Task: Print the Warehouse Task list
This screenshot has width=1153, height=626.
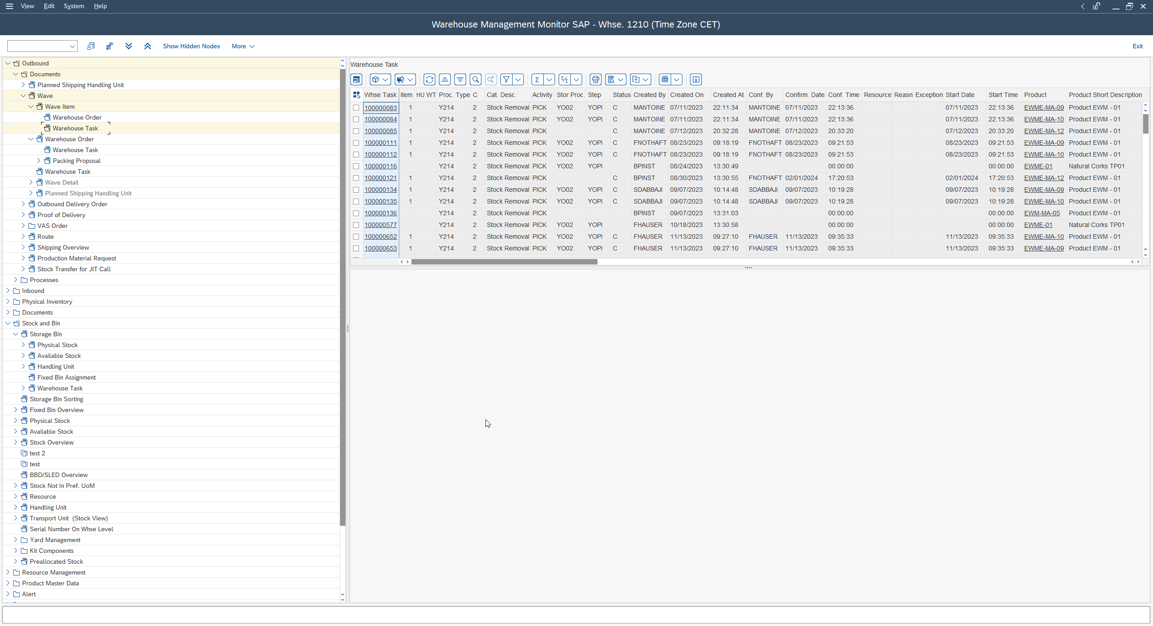Action: point(595,79)
